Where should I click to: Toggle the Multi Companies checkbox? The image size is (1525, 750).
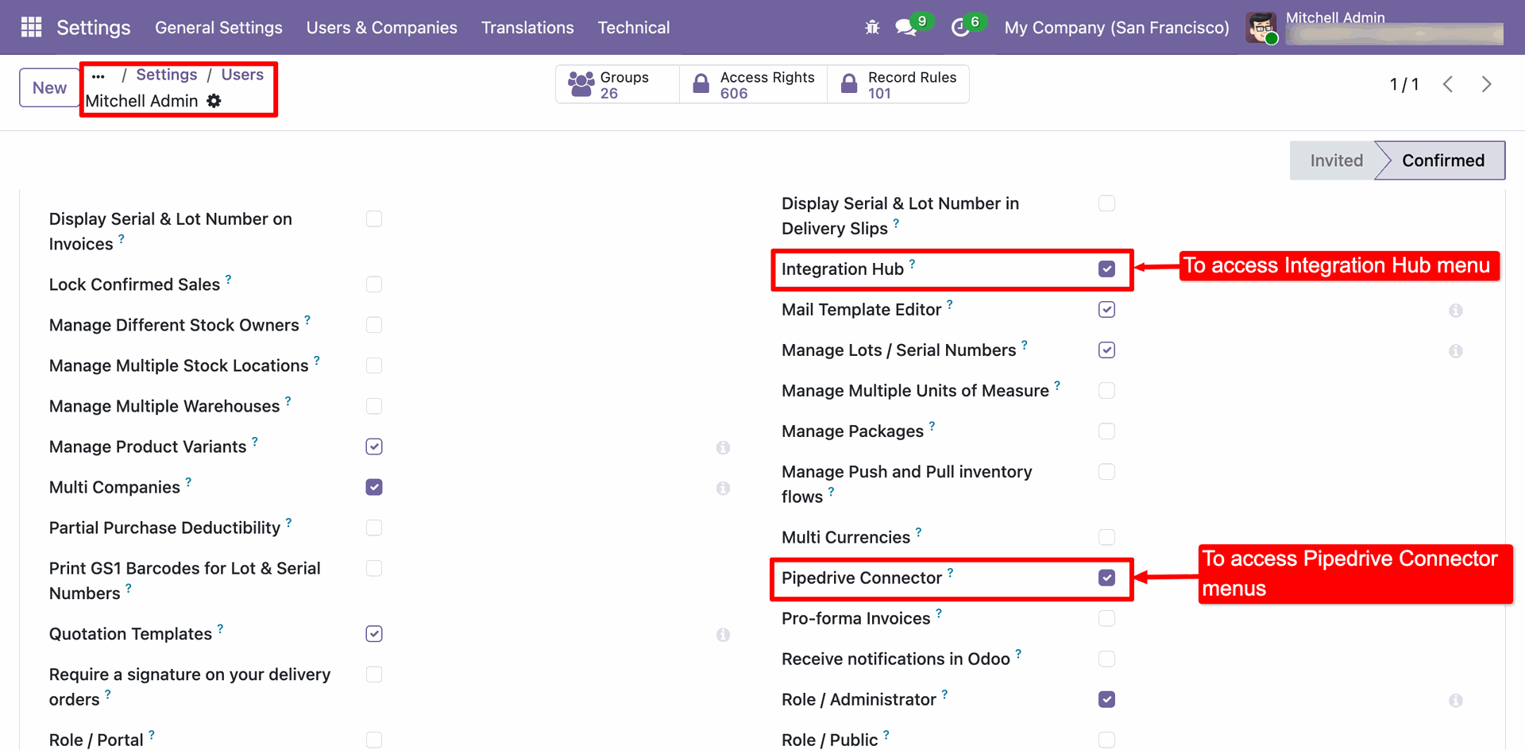pyautogui.click(x=374, y=487)
